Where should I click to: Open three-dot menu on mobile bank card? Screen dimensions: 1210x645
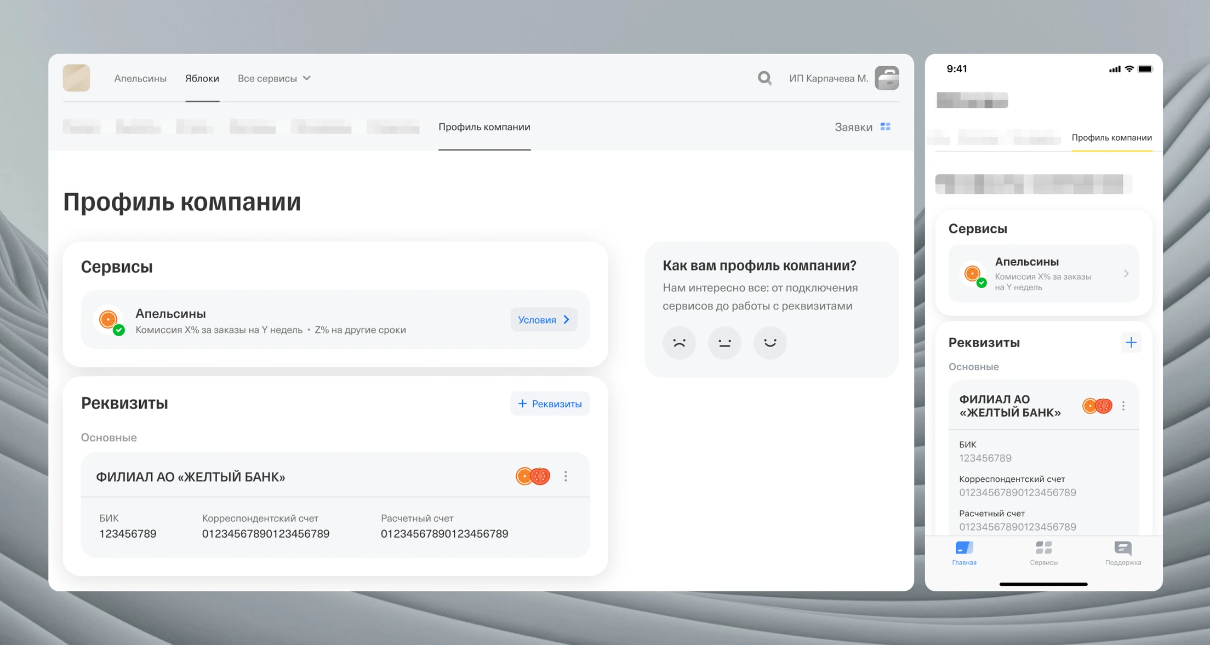pyautogui.click(x=1123, y=406)
